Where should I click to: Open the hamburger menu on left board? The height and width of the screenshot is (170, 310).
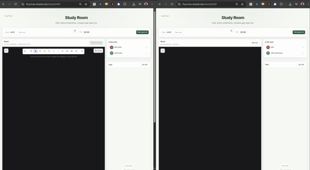click(6, 51)
